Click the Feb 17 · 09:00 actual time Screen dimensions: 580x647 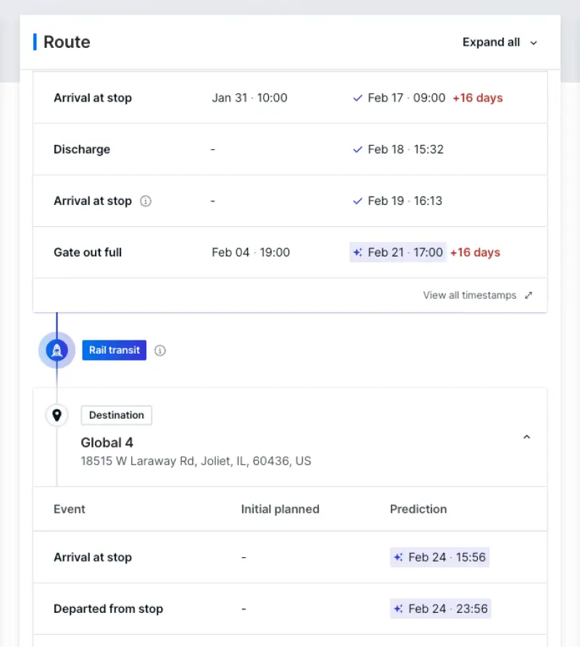[x=407, y=98]
